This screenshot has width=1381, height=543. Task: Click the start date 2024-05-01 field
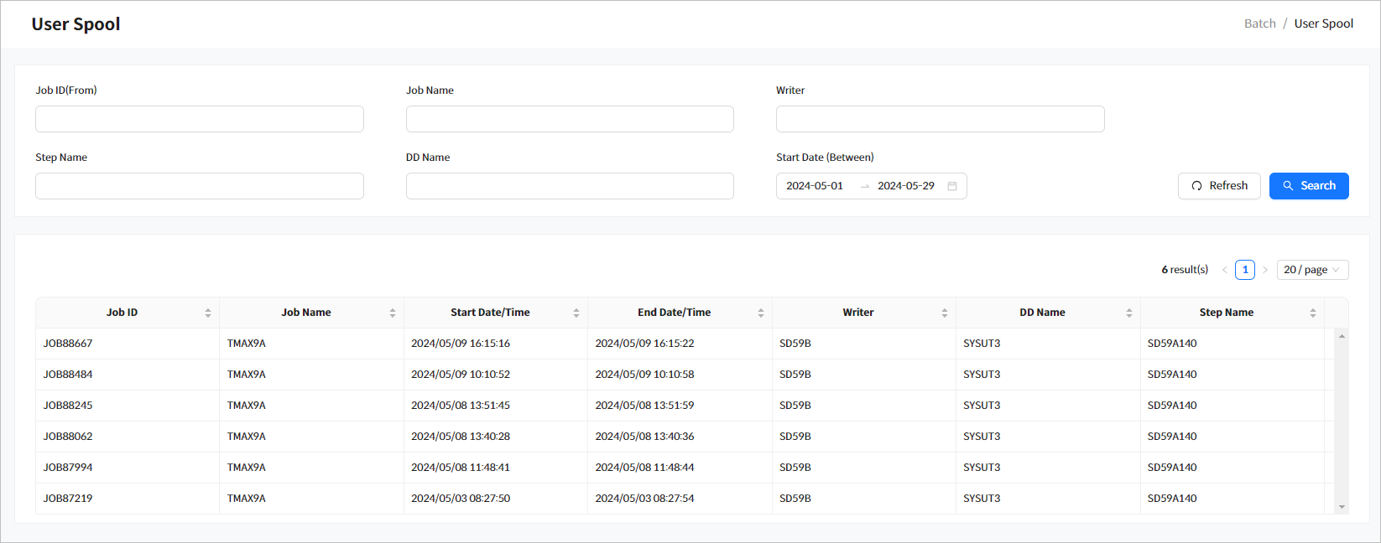815,186
